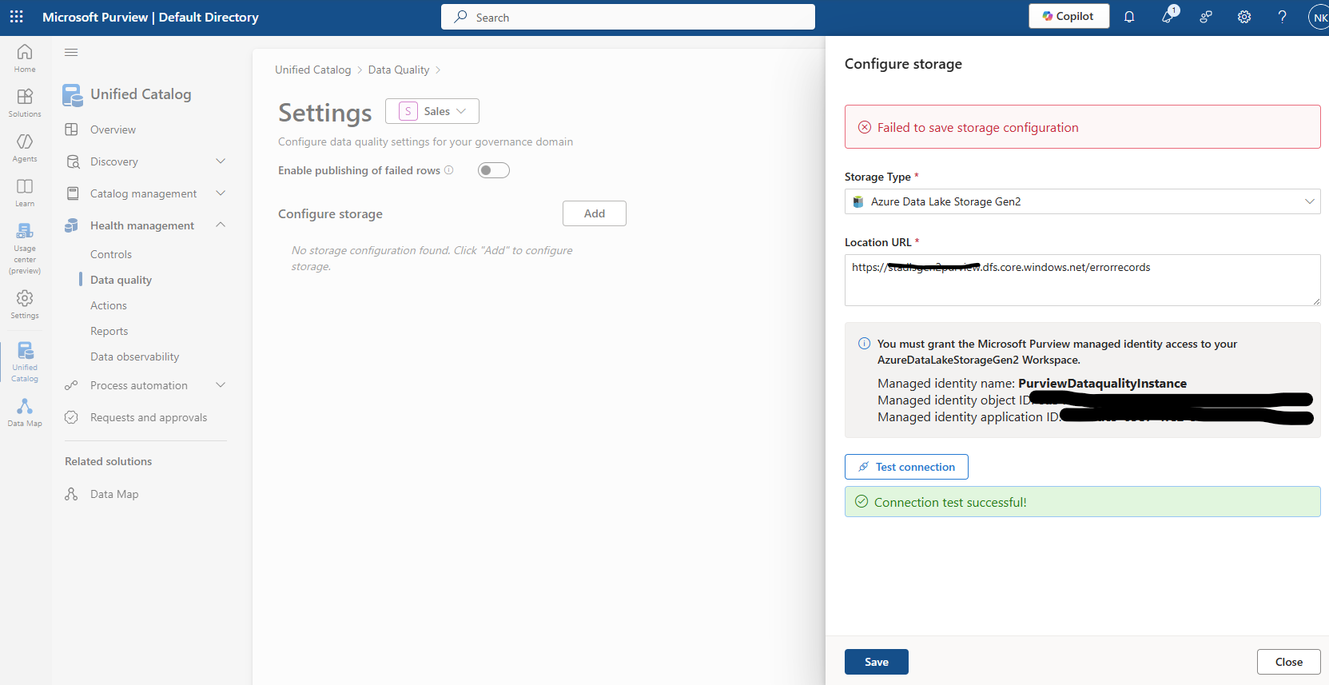Go to Home in the left rail
Screen dimensions: 1329x685
point(25,58)
